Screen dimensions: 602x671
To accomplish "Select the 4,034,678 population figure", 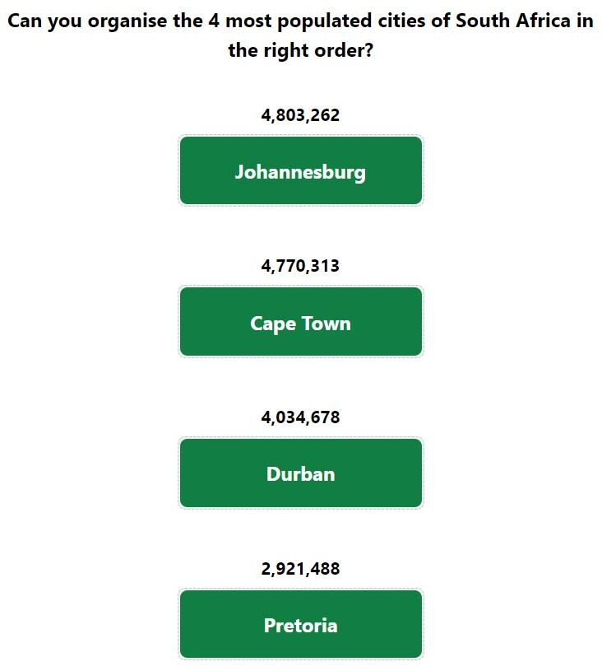I will tap(300, 417).
